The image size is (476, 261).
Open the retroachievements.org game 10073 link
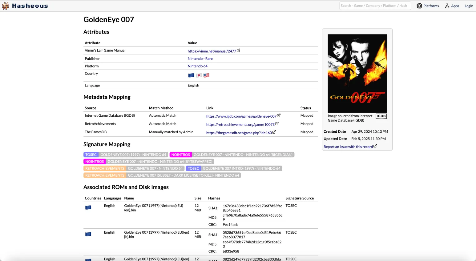click(x=240, y=125)
